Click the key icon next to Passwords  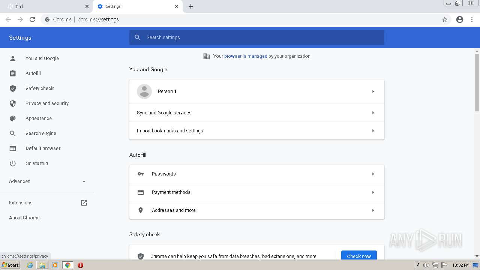[x=141, y=174]
